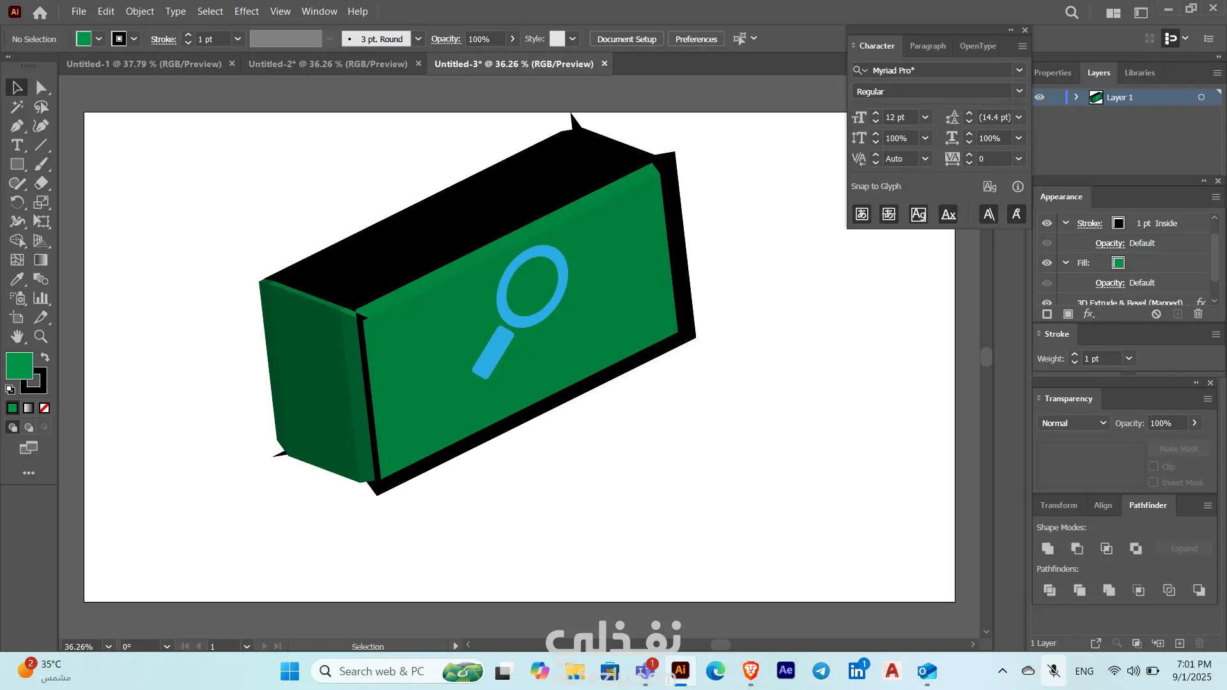Viewport: 1227px width, 690px height.
Task: Click the Document Setup button
Action: pos(626,39)
